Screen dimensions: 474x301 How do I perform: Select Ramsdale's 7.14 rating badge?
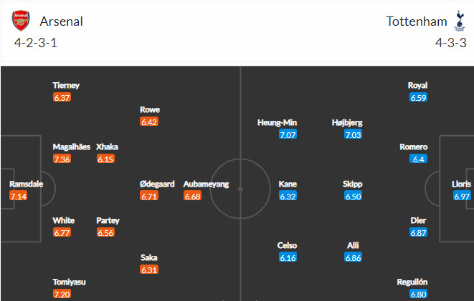18,196
